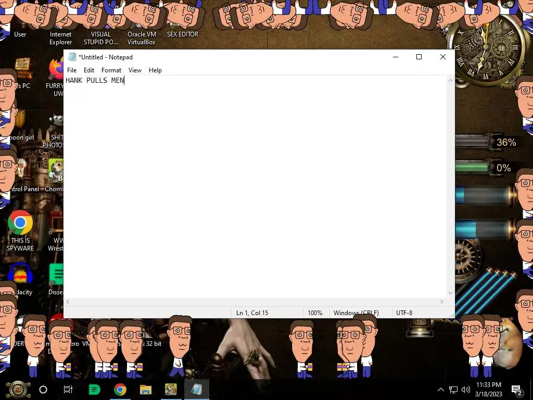533x400 pixels.
Task: Click horizontal scrollbar right arrow in Notepad
Action: point(442,302)
